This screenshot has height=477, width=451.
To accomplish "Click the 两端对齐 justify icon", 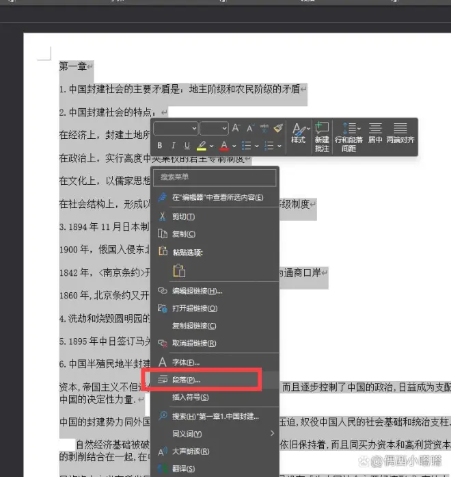I will pyautogui.click(x=400, y=133).
